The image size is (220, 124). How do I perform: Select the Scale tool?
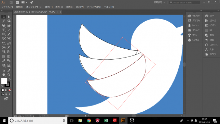click(x=9, y=43)
